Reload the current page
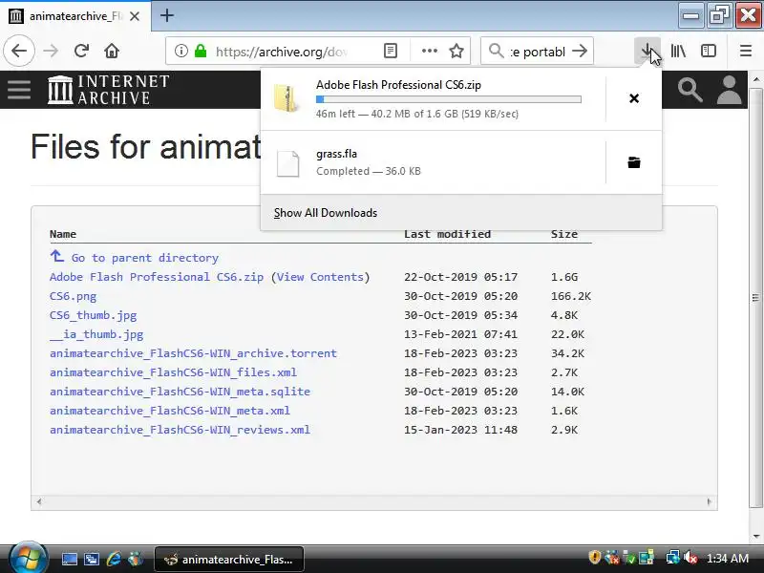Screen dimensions: 764x573 (x=81, y=51)
